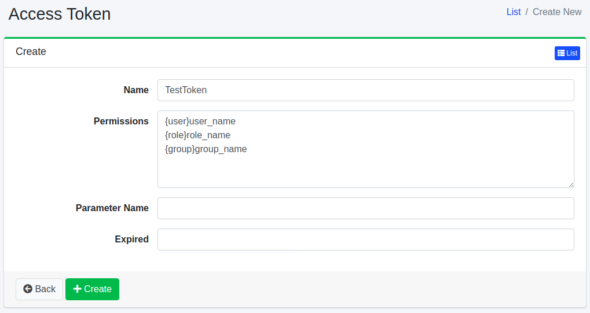
Task: Grab the Permissions textarea resize handle
Action: [x=571, y=185]
